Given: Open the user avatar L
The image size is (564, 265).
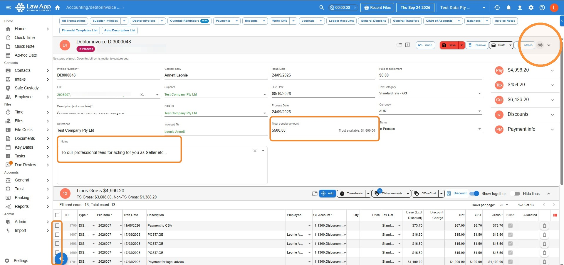Looking at the screenshot, I should tap(554, 8).
